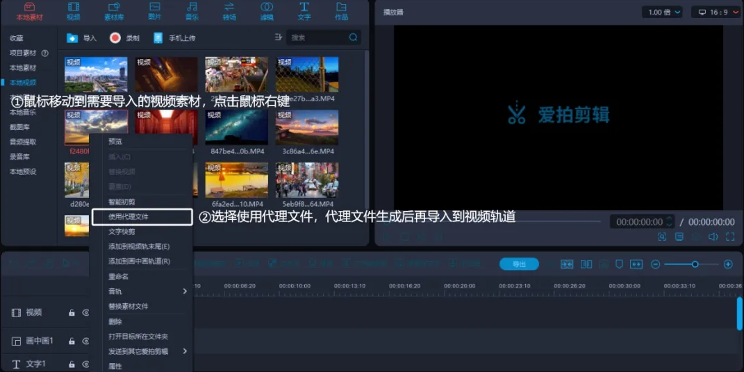Switch to the 视频 tab in top toolbar
Image resolution: width=744 pixels, height=372 pixels.
(74, 11)
